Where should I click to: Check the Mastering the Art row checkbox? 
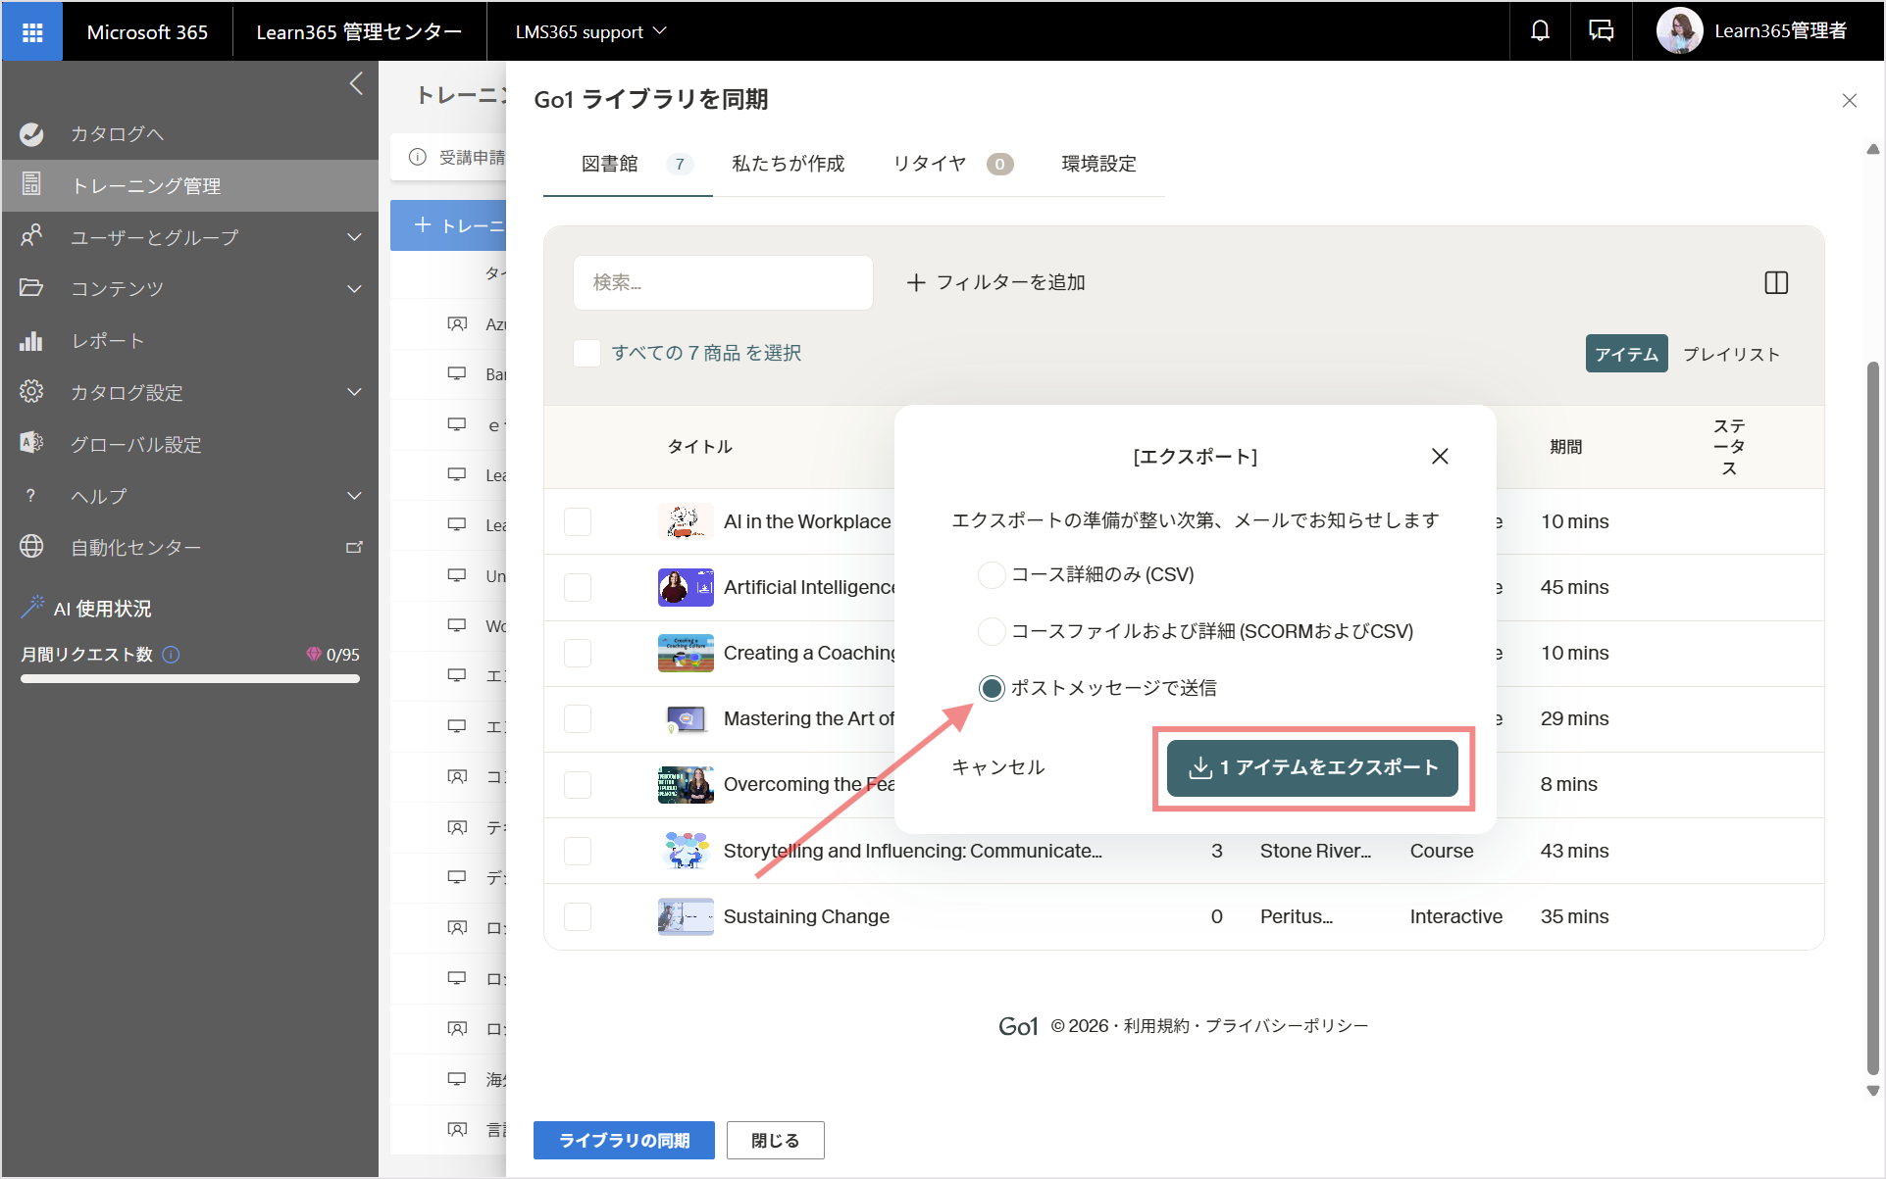pos(578,718)
